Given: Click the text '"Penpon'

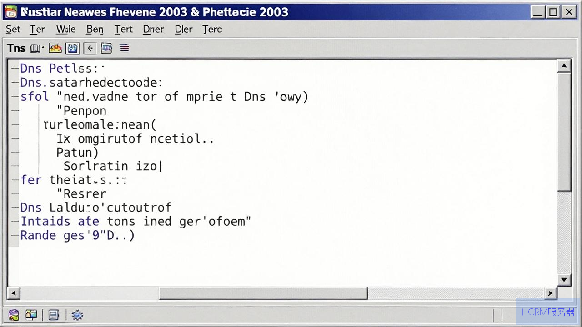Looking at the screenshot, I should [81, 111].
